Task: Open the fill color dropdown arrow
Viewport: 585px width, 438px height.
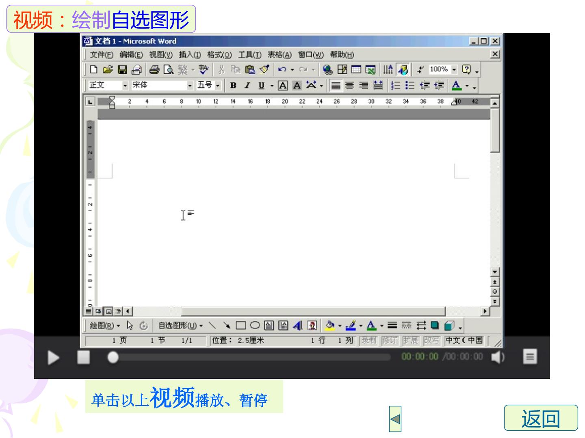Action: click(340, 326)
